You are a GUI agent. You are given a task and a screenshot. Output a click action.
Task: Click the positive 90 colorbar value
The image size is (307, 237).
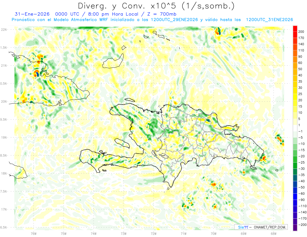pyautogui.click(x=301, y=57)
